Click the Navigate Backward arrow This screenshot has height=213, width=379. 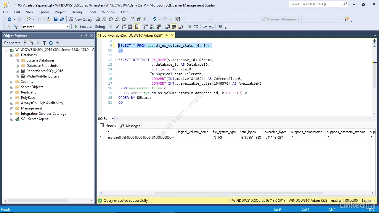9,19
